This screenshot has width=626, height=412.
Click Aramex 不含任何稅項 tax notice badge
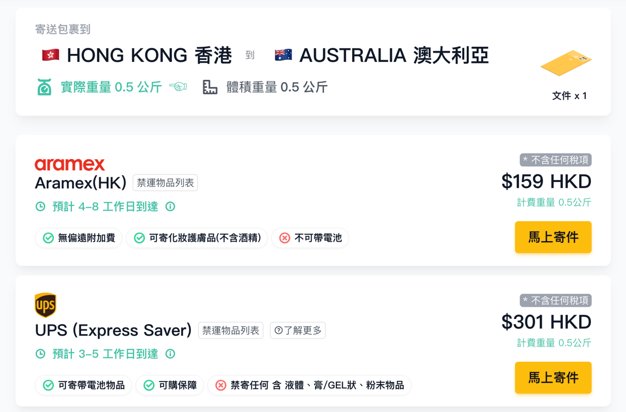(556, 160)
